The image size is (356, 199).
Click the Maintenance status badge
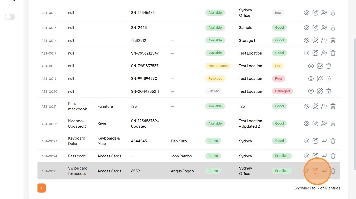218,66
